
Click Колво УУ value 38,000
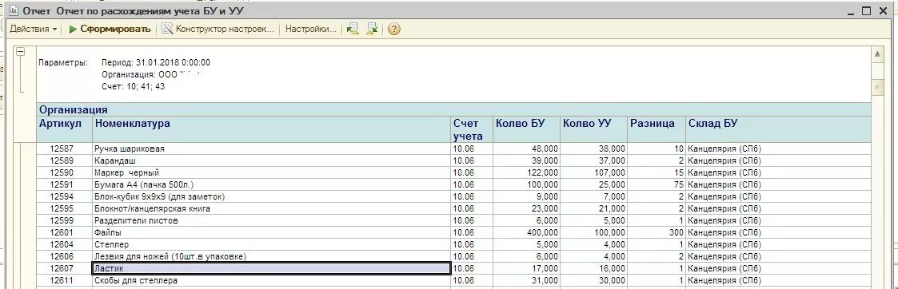coord(611,148)
